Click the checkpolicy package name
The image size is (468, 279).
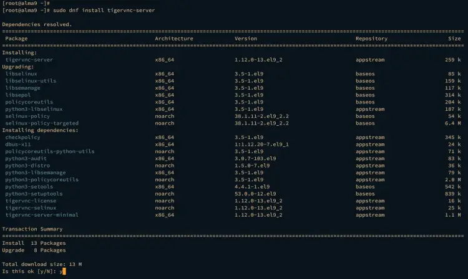click(22, 138)
